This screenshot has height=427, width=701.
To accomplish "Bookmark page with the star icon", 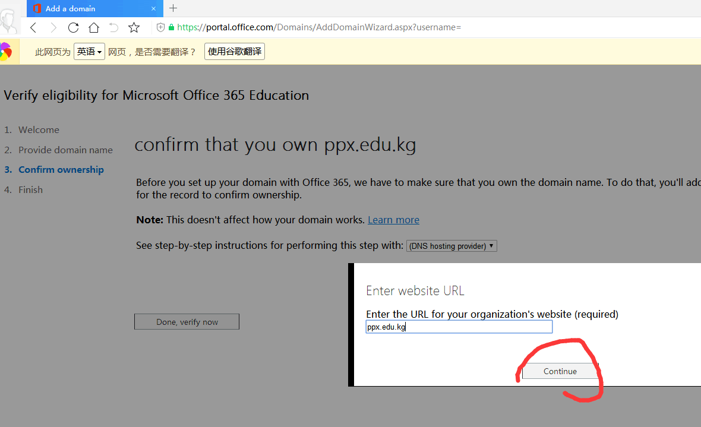I will pyautogui.click(x=134, y=28).
